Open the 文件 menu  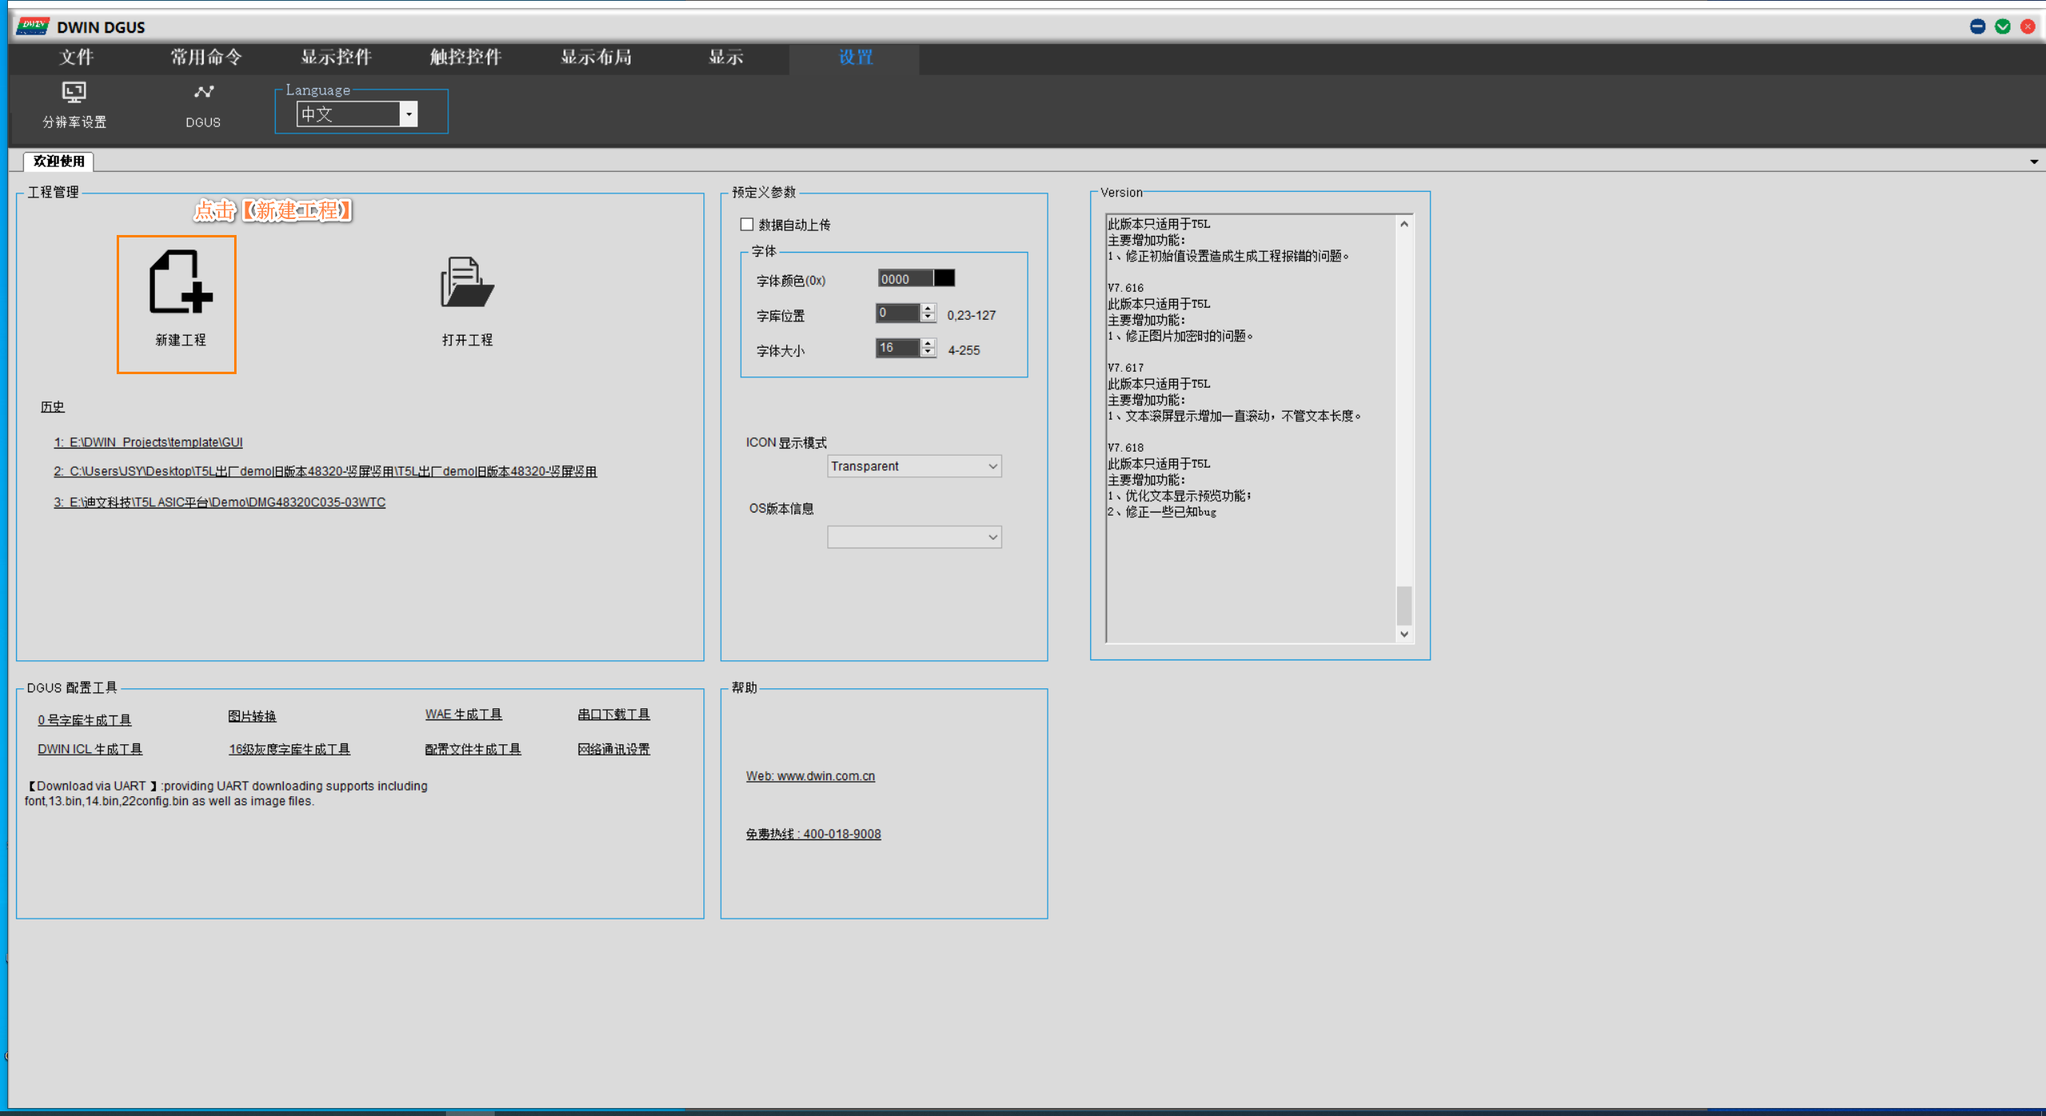click(x=76, y=58)
